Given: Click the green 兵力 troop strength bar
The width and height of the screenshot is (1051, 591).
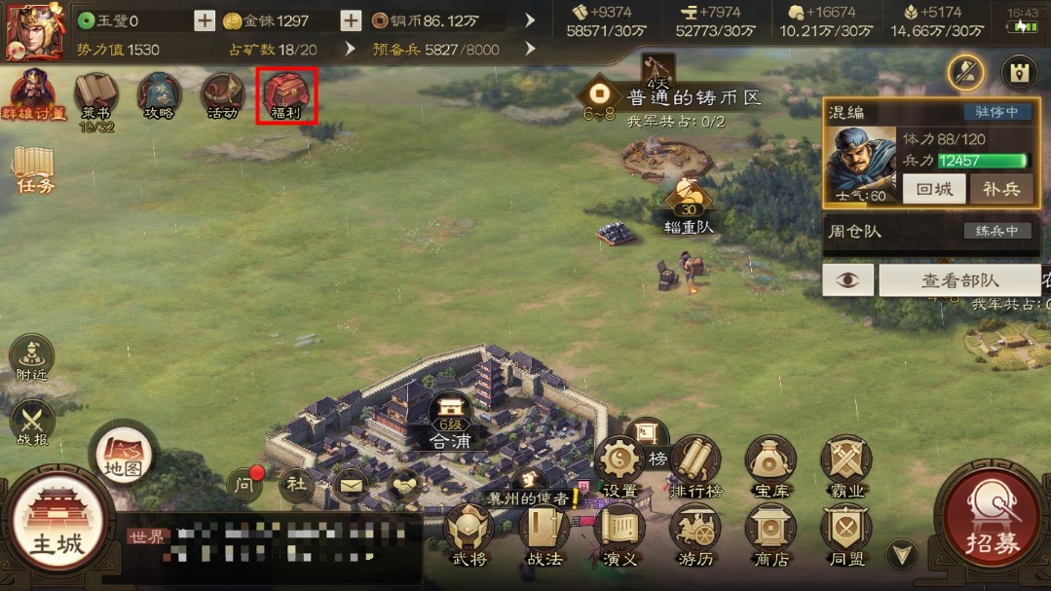Looking at the screenshot, I should 983,161.
